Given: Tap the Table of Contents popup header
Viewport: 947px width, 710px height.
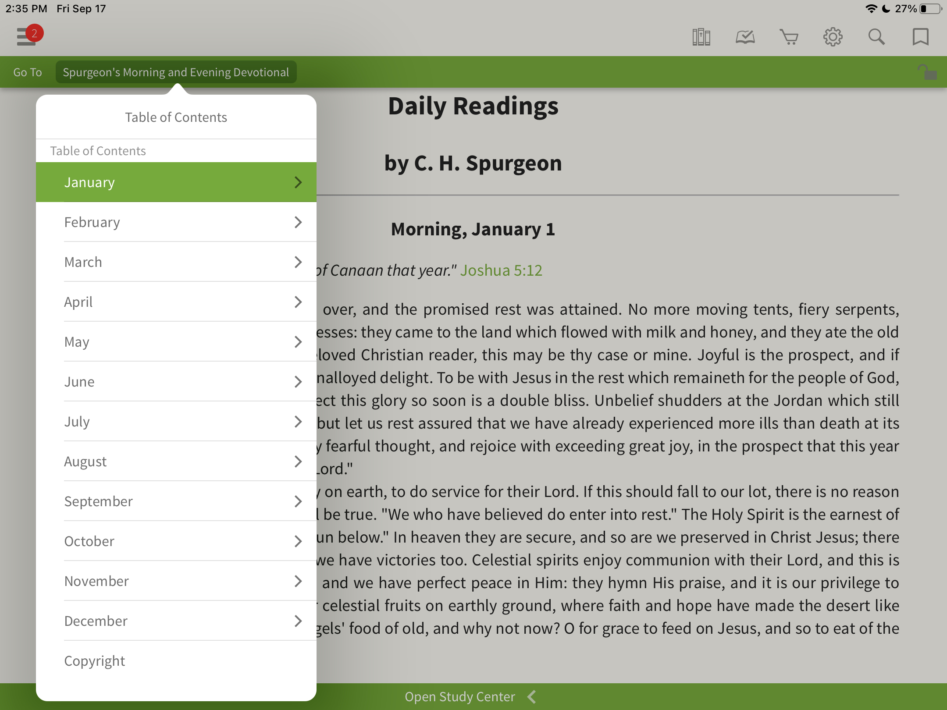Looking at the screenshot, I should tap(176, 117).
